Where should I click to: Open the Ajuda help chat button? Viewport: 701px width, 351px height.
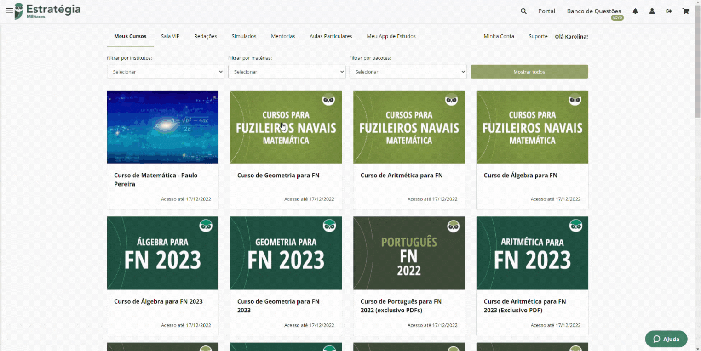click(x=666, y=339)
